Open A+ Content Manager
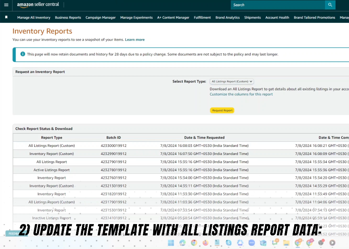The width and height of the screenshot is (349, 249). [x=173, y=17]
